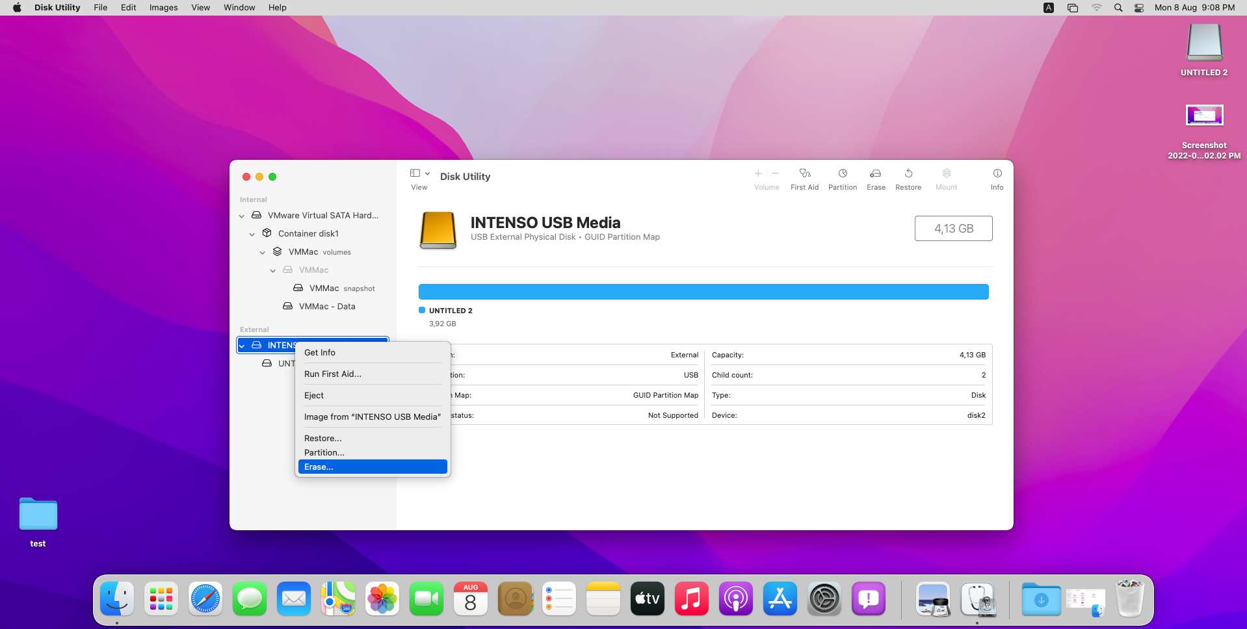Open Finder from the Dock
Screen dimensions: 1247x629
[117, 598]
